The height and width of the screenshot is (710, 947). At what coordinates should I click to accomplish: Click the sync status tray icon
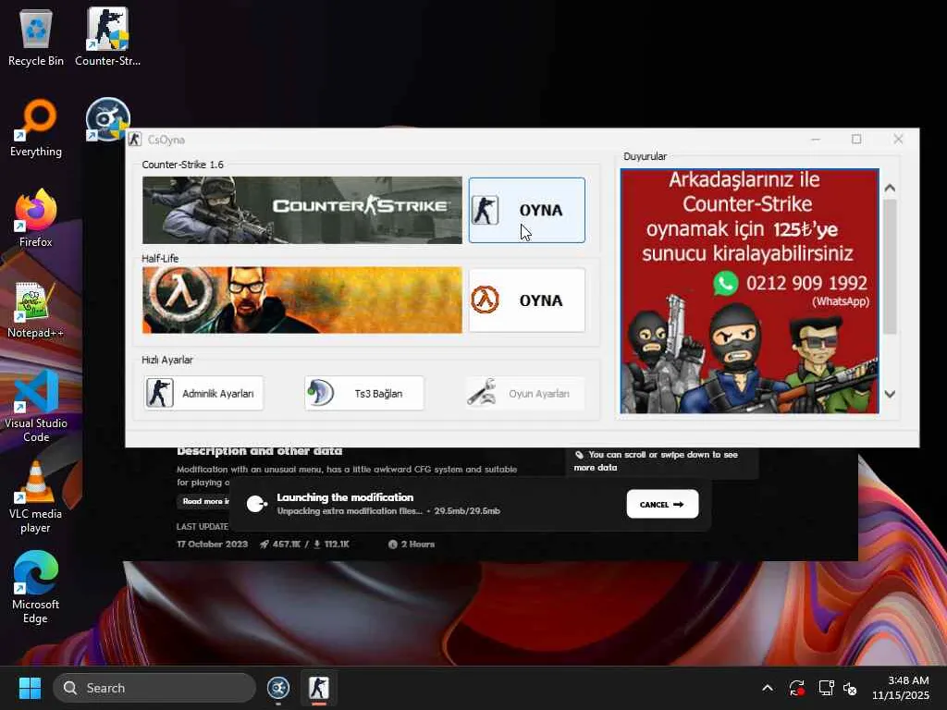[796, 688]
